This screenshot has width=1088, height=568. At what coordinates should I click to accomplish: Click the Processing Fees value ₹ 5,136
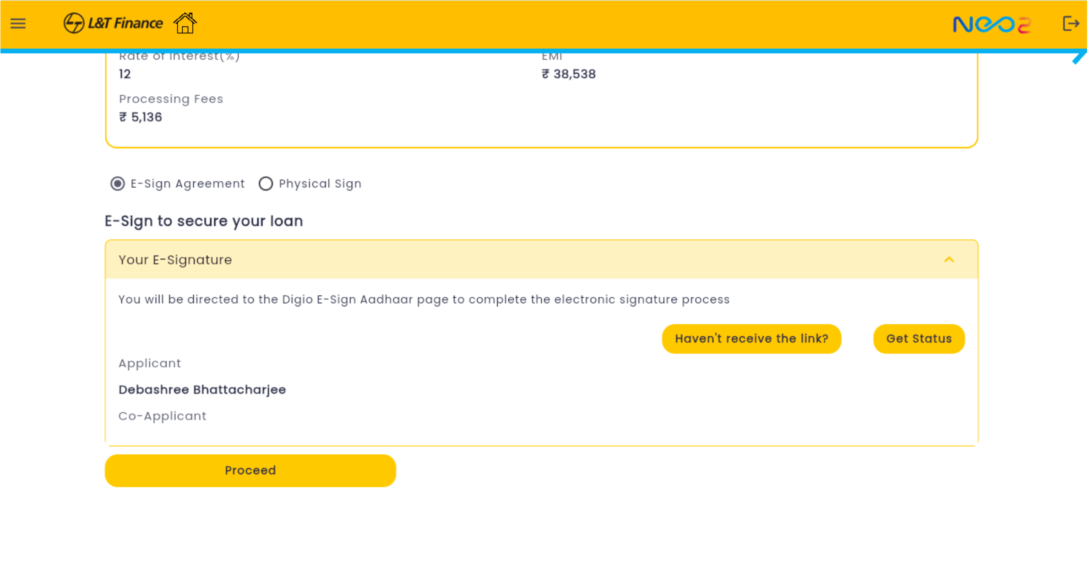tap(141, 117)
